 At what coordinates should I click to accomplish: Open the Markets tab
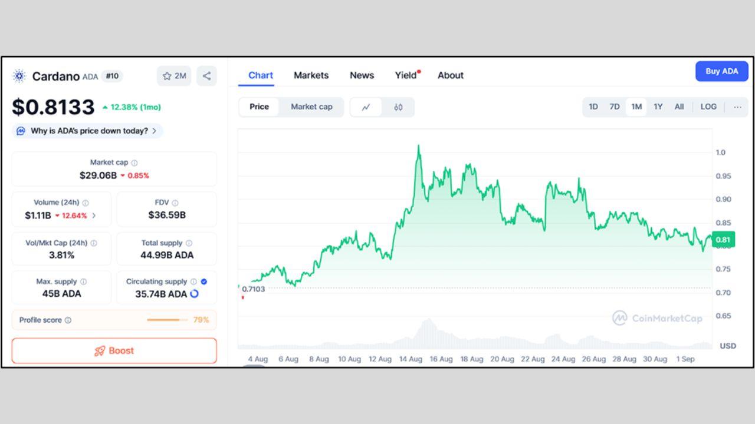(x=311, y=75)
